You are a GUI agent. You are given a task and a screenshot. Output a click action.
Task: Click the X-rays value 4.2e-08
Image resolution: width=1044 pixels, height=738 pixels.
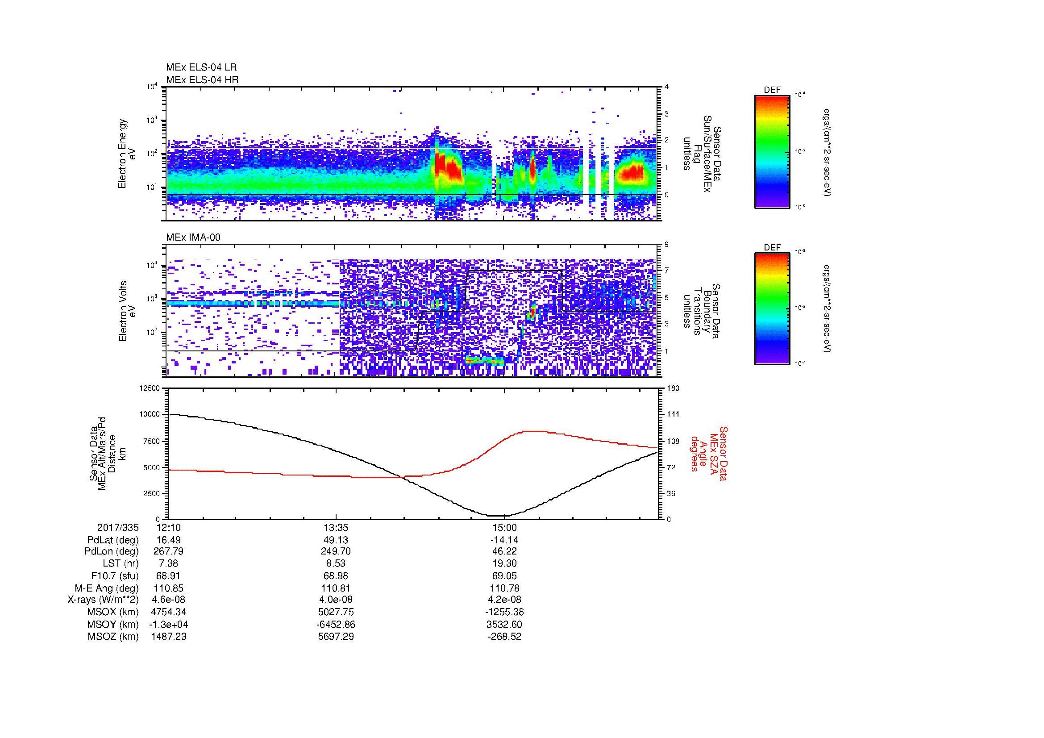point(505,600)
